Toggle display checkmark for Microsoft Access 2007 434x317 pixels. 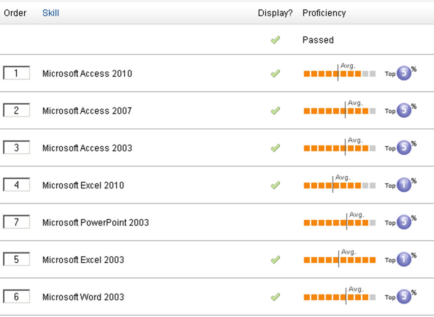click(x=275, y=111)
